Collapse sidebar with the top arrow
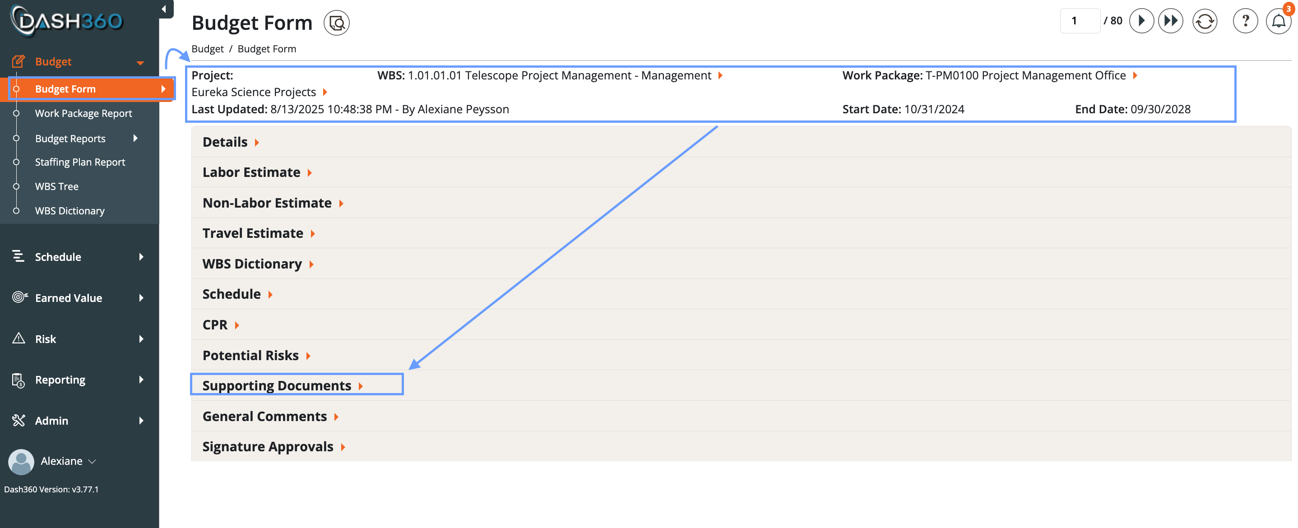The image size is (1298, 528). pyautogui.click(x=164, y=9)
